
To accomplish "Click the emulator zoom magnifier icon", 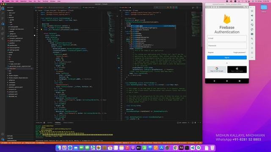I will (252, 39).
